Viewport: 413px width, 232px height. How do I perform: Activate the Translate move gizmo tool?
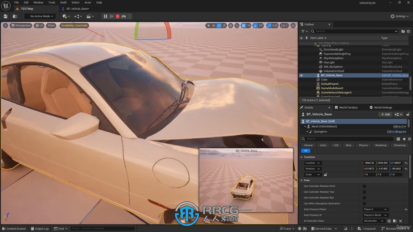(214, 25)
